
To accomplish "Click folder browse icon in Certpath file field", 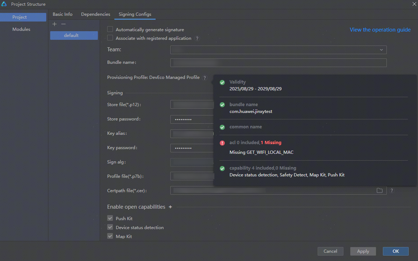I will pos(380,190).
